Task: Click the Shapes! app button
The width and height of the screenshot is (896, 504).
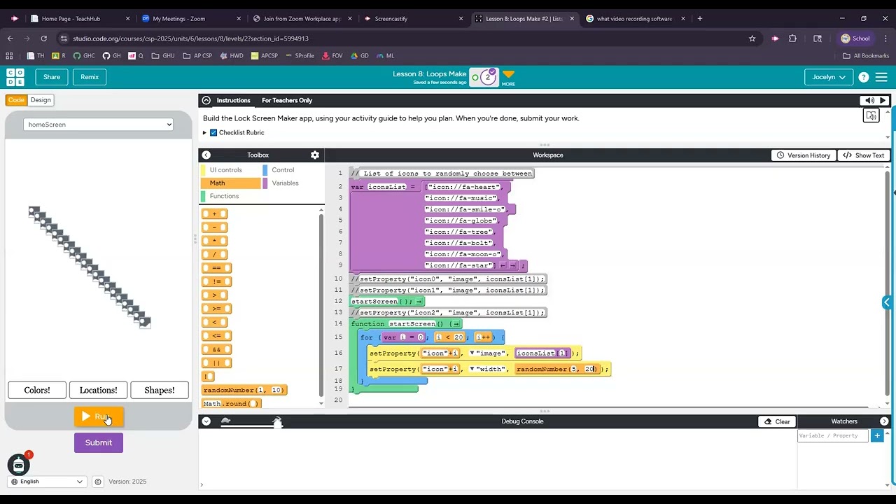Action: click(x=160, y=390)
